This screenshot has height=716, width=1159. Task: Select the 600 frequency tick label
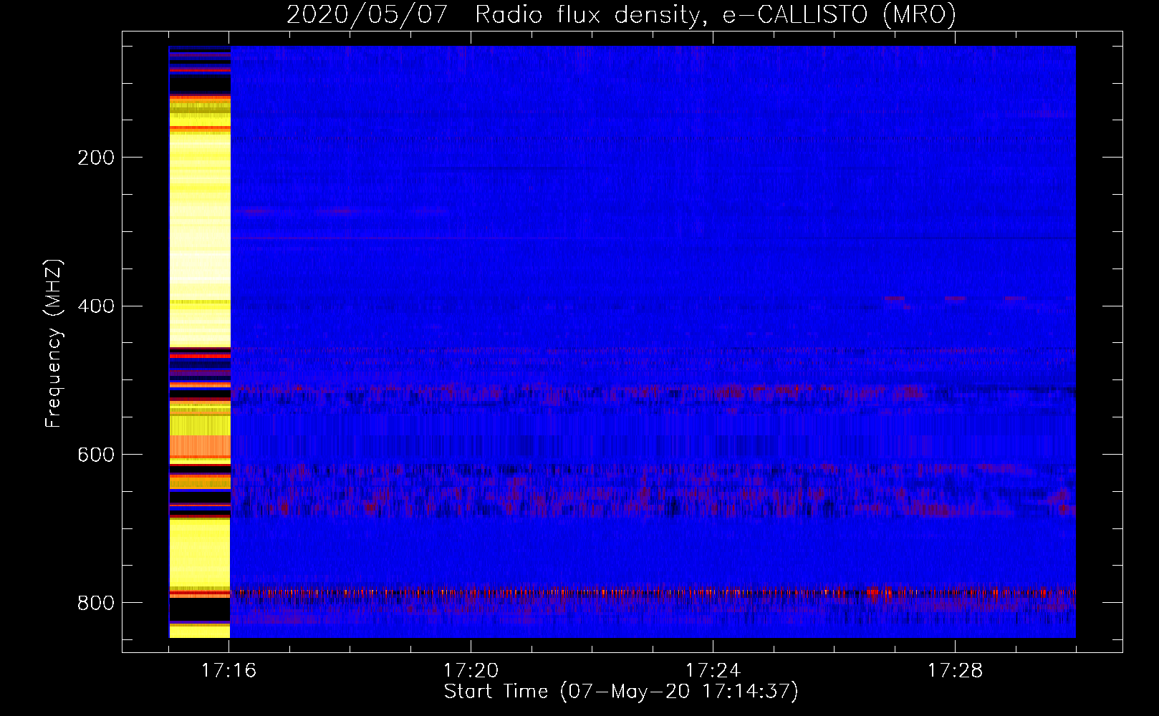tap(95, 455)
